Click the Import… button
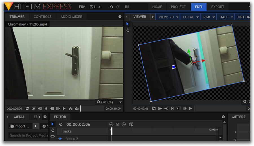254x146 pixels. tap(20, 126)
